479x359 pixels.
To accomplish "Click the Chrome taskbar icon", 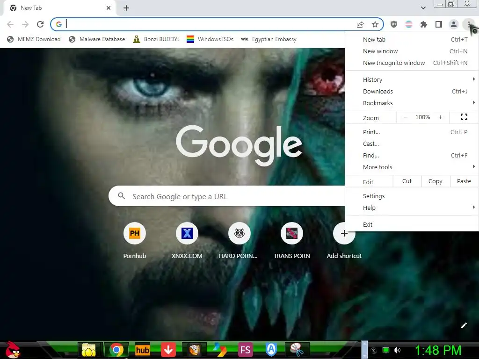I will (x=116, y=350).
